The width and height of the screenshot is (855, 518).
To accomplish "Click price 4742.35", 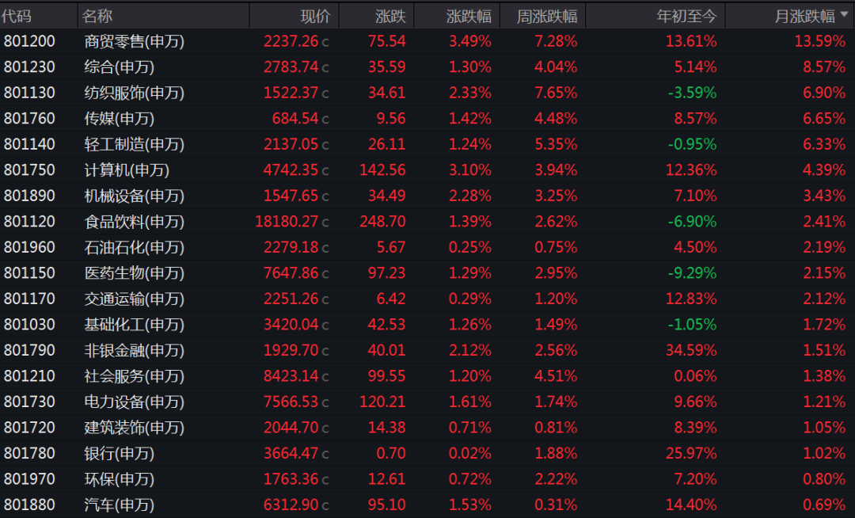I will tap(291, 169).
